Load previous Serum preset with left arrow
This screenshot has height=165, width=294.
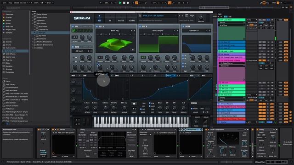[x=180, y=16]
